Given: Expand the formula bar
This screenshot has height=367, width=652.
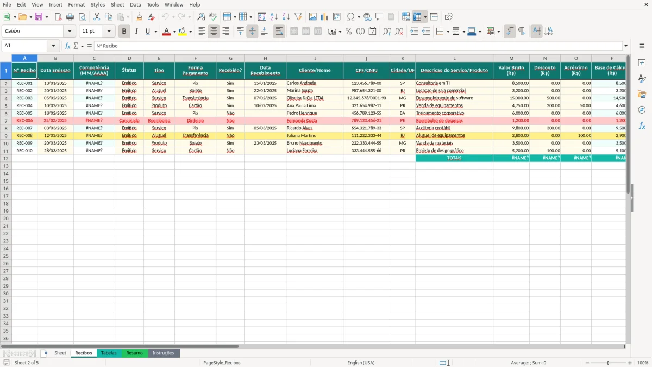Looking at the screenshot, I should 626,46.
